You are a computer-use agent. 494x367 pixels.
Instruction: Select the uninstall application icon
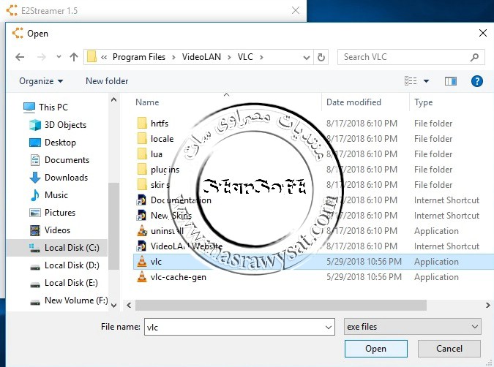point(142,231)
